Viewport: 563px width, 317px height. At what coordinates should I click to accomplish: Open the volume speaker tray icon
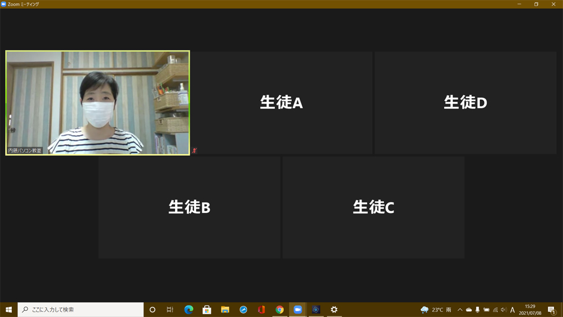point(504,310)
